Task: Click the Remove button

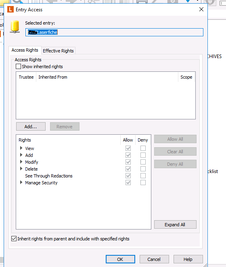Action: tap(65, 127)
